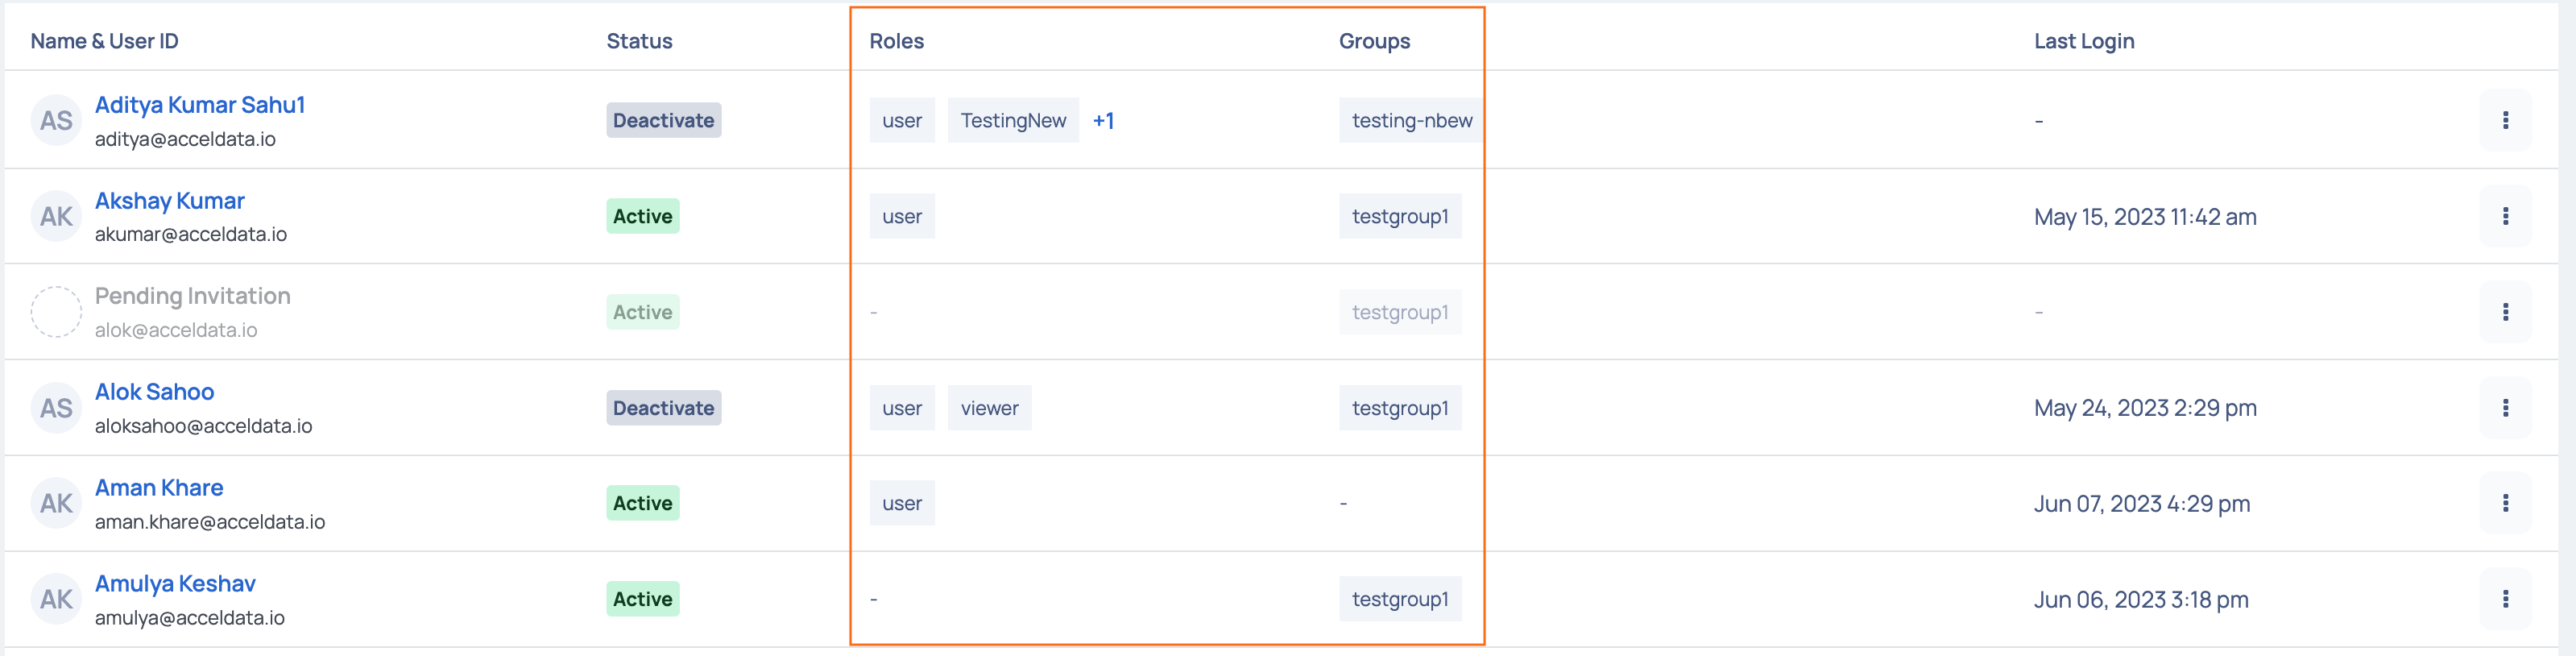Click Active status badge for Akshay Kumar
This screenshot has height=656, width=2576.
(x=643, y=216)
